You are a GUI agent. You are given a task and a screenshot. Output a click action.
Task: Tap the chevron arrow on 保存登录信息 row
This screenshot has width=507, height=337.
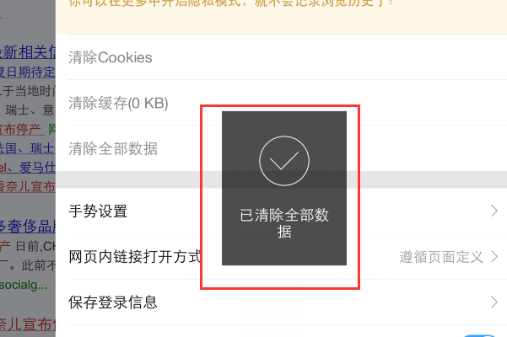tap(494, 302)
